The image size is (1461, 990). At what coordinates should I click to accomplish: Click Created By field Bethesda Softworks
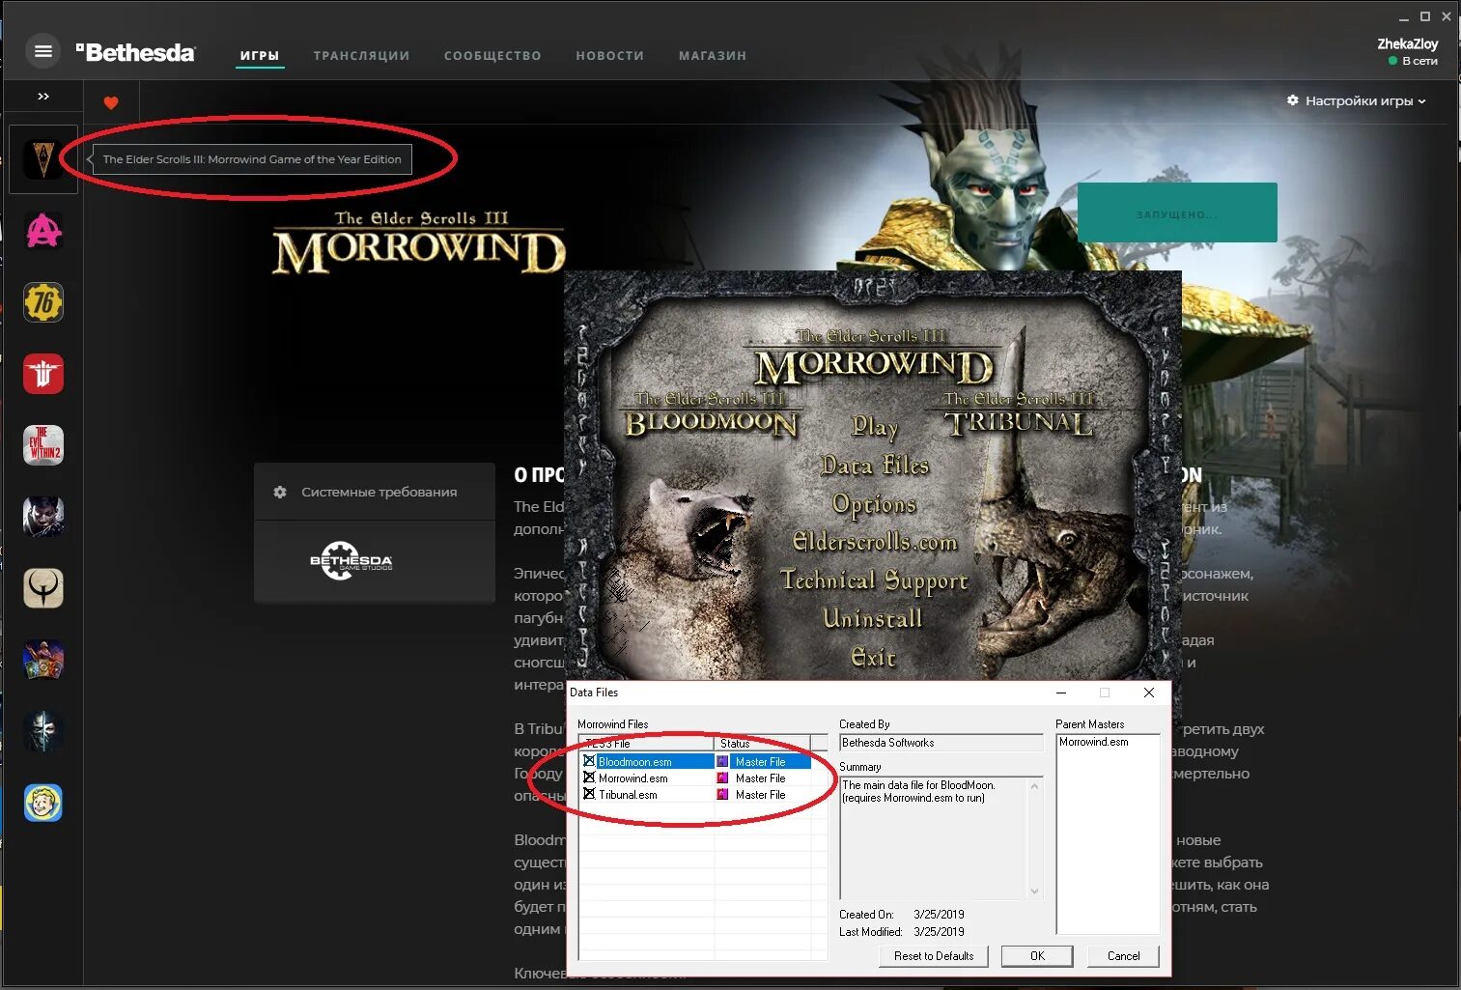pyautogui.click(x=941, y=743)
